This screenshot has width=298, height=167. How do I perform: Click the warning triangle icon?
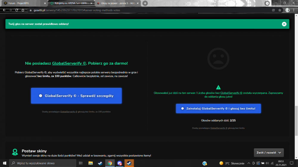click(218, 87)
